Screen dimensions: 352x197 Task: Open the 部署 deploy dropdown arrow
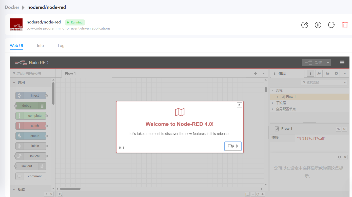click(328, 63)
